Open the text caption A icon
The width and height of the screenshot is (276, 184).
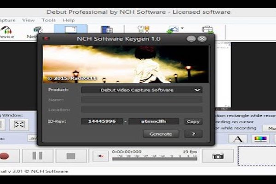point(238,139)
